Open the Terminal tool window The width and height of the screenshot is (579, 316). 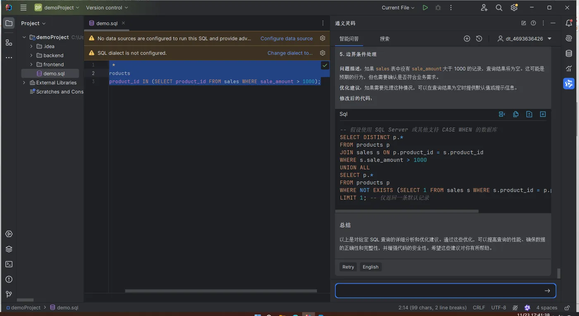pyautogui.click(x=9, y=264)
